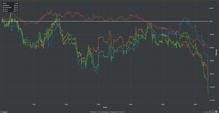Screen dimensions: 219x113
Task: Click the '6 000' x-axis label
Action: click(x=195, y=105)
